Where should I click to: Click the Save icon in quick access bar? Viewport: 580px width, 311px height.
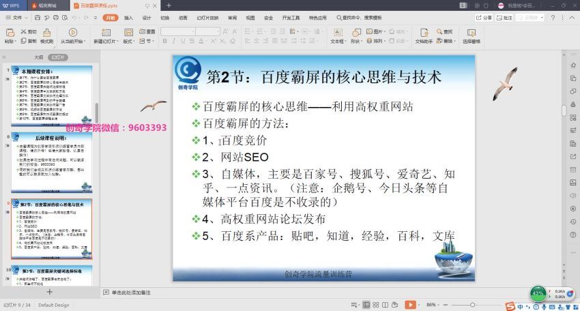[x=38, y=17]
